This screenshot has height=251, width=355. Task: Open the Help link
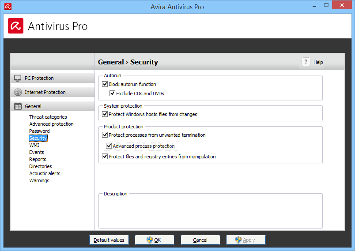click(x=318, y=62)
